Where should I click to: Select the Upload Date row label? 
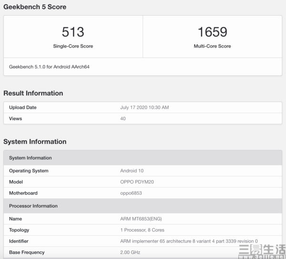coord(23,107)
